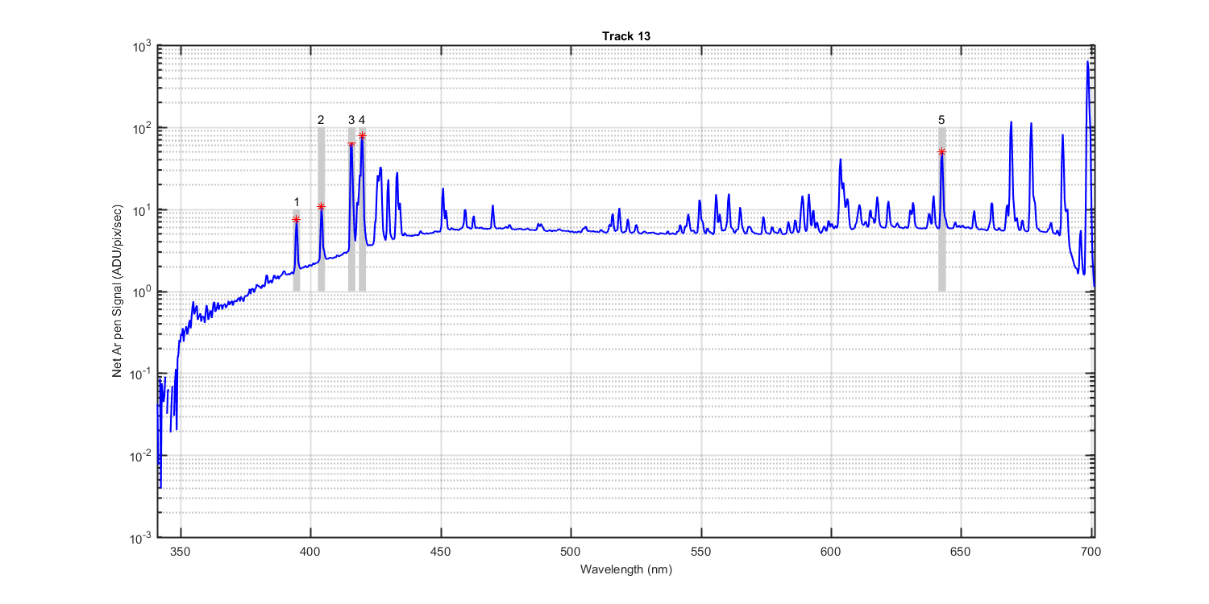Image resolution: width=1209 pixels, height=604 pixels.
Task: Click the x-axis tick label "550"
Action: click(701, 552)
